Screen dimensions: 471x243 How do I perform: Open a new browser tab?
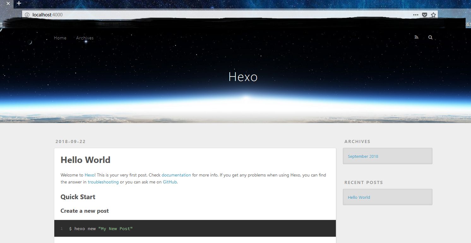(19, 3)
